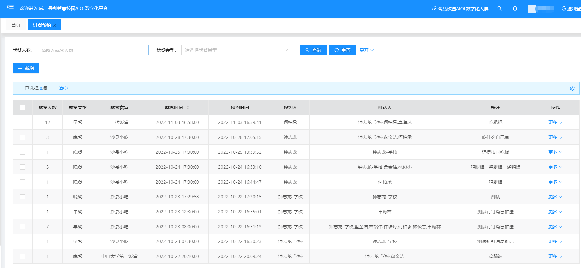Click the 预约时间 column header

[x=240, y=107]
